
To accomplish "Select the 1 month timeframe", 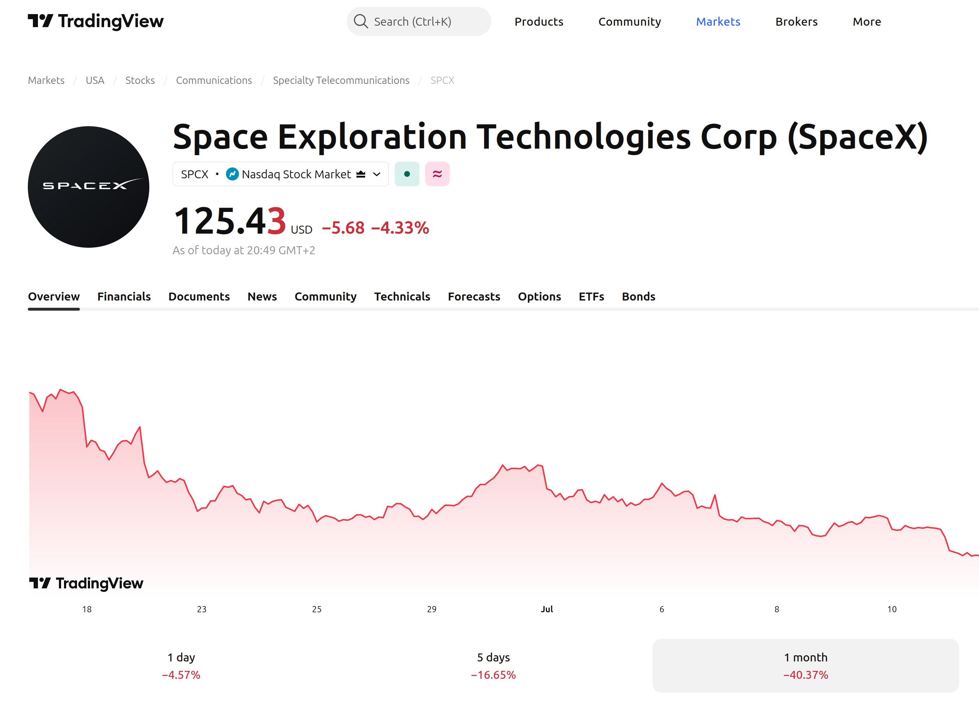I will pyautogui.click(x=805, y=665).
